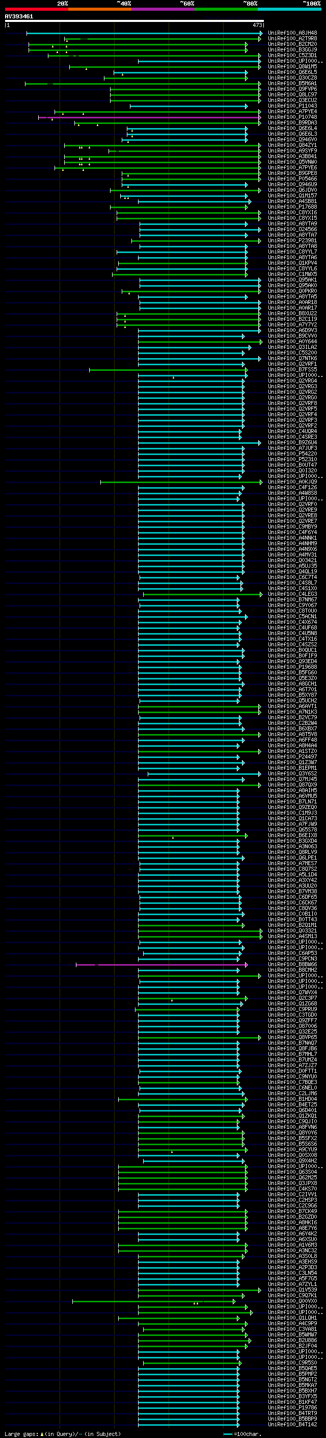Select hit label UniRef100_P24497

click(x=292, y=756)
